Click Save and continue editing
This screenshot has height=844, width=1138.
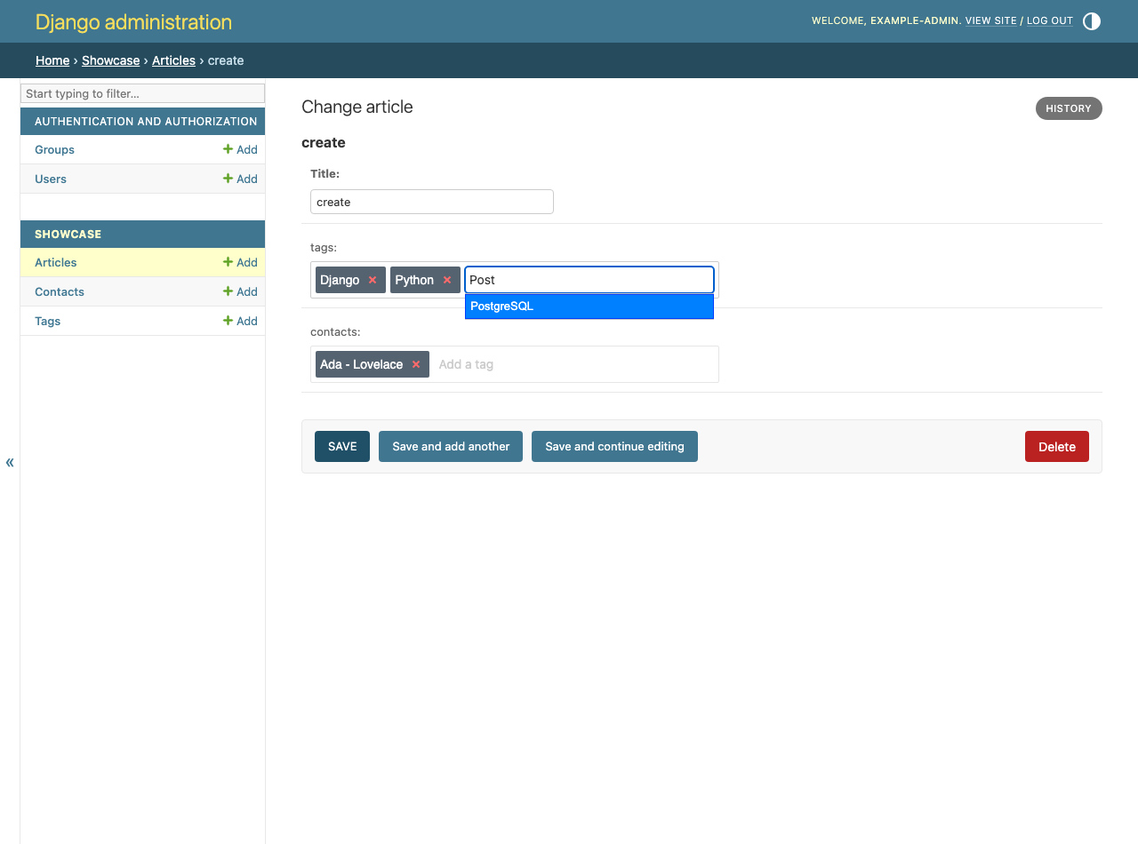[x=614, y=446]
